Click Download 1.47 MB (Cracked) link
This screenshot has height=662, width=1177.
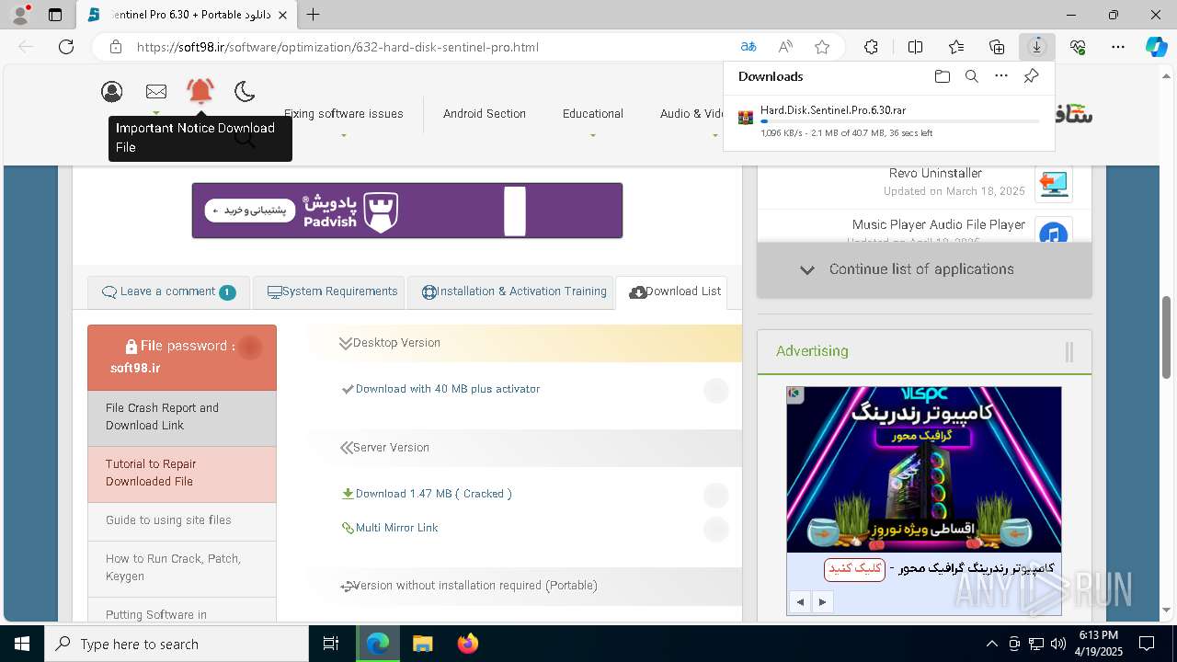[433, 494]
